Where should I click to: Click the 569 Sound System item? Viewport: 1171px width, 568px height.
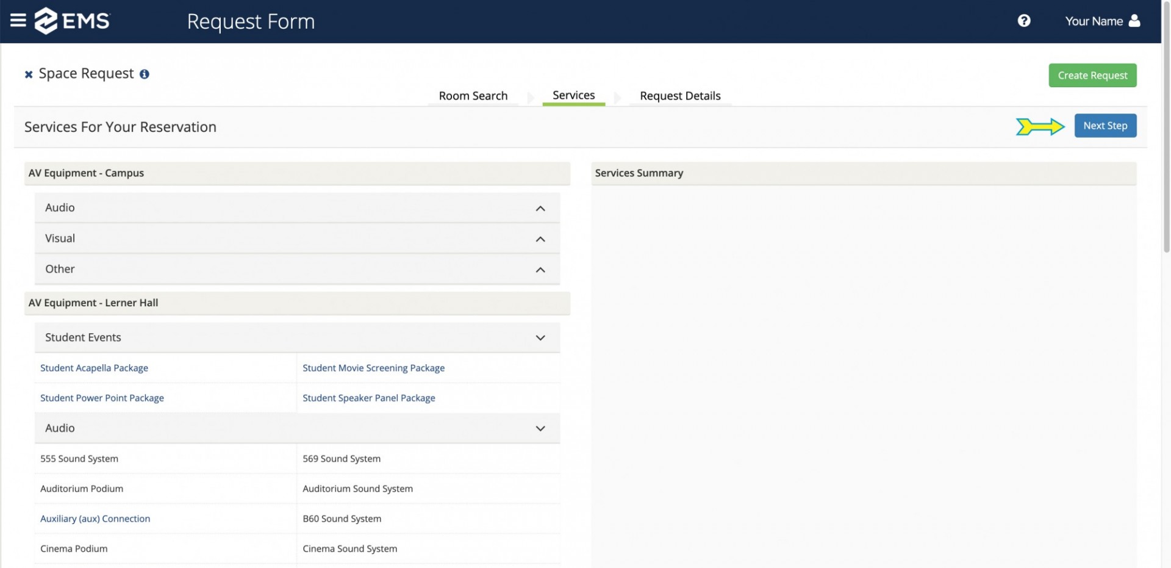click(342, 459)
